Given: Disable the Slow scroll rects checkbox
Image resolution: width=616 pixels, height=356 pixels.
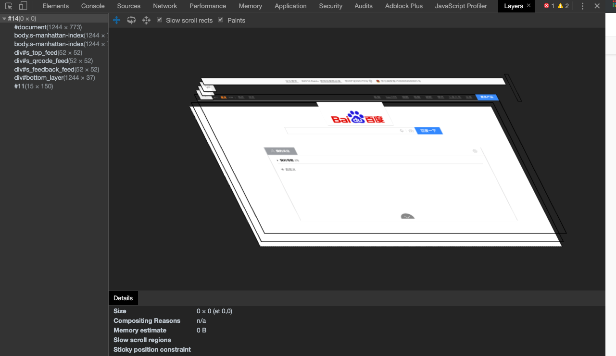Looking at the screenshot, I should 160,20.
